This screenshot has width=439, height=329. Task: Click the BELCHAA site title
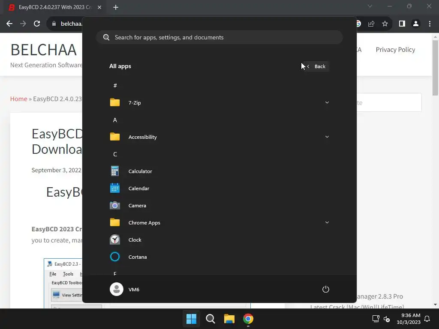tap(44, 50)
